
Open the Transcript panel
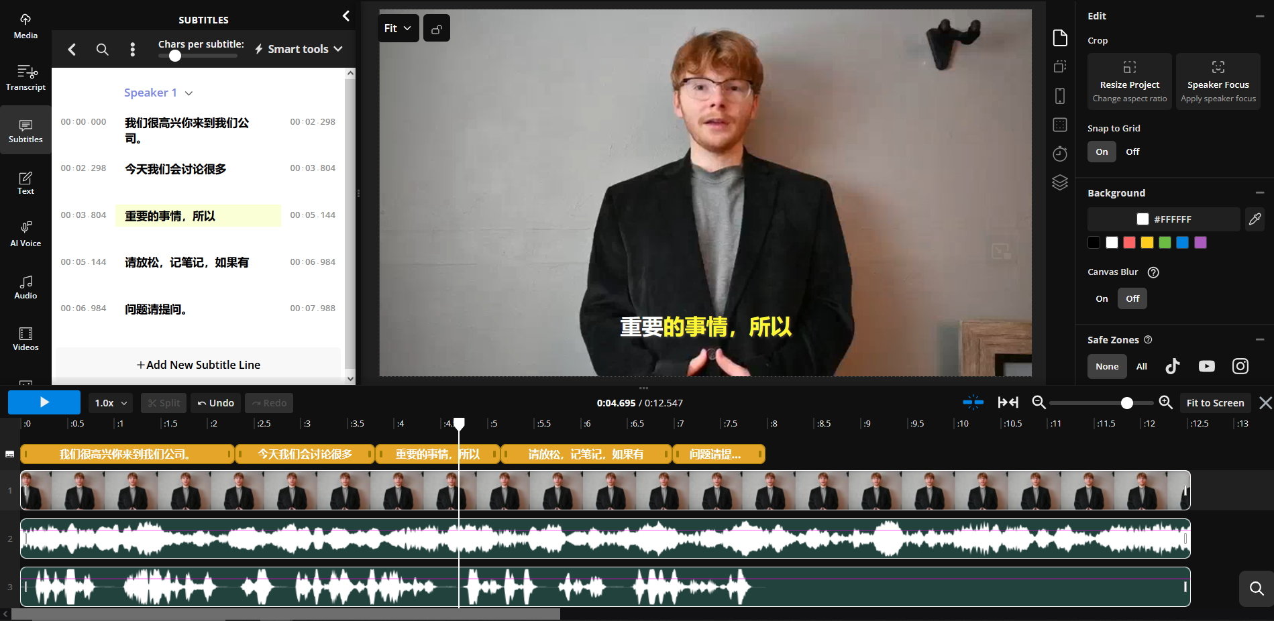point(25,76)
